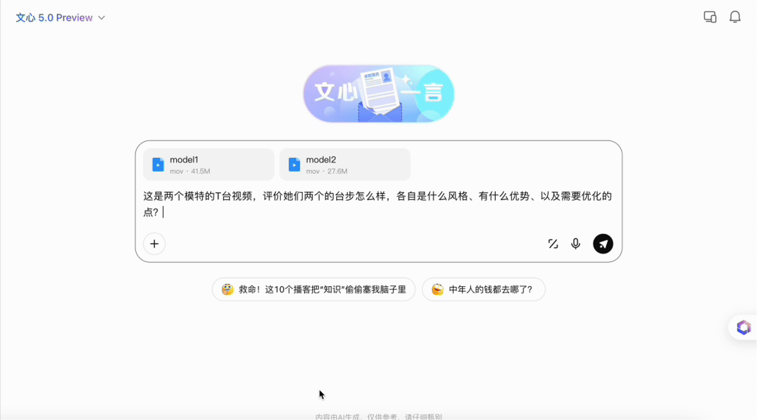Viewport: 757px width, 420px height.
Task: Select the 播客 suggestion about 知识
Action: 314,290
